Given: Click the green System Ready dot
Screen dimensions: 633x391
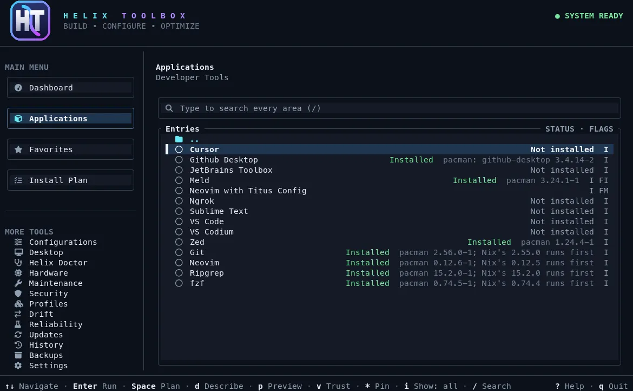Looking at the screenshot, I should coord(557,16).
